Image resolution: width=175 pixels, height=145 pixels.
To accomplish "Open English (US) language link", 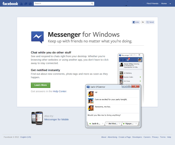I will pos(26,137).
